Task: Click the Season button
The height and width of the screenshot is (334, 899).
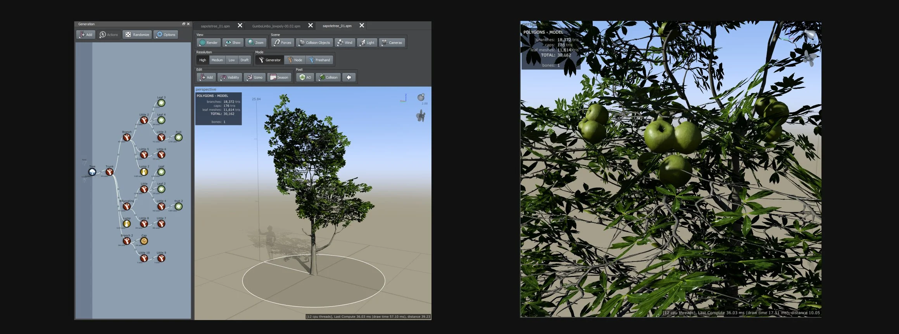Action: pos(279,77)
